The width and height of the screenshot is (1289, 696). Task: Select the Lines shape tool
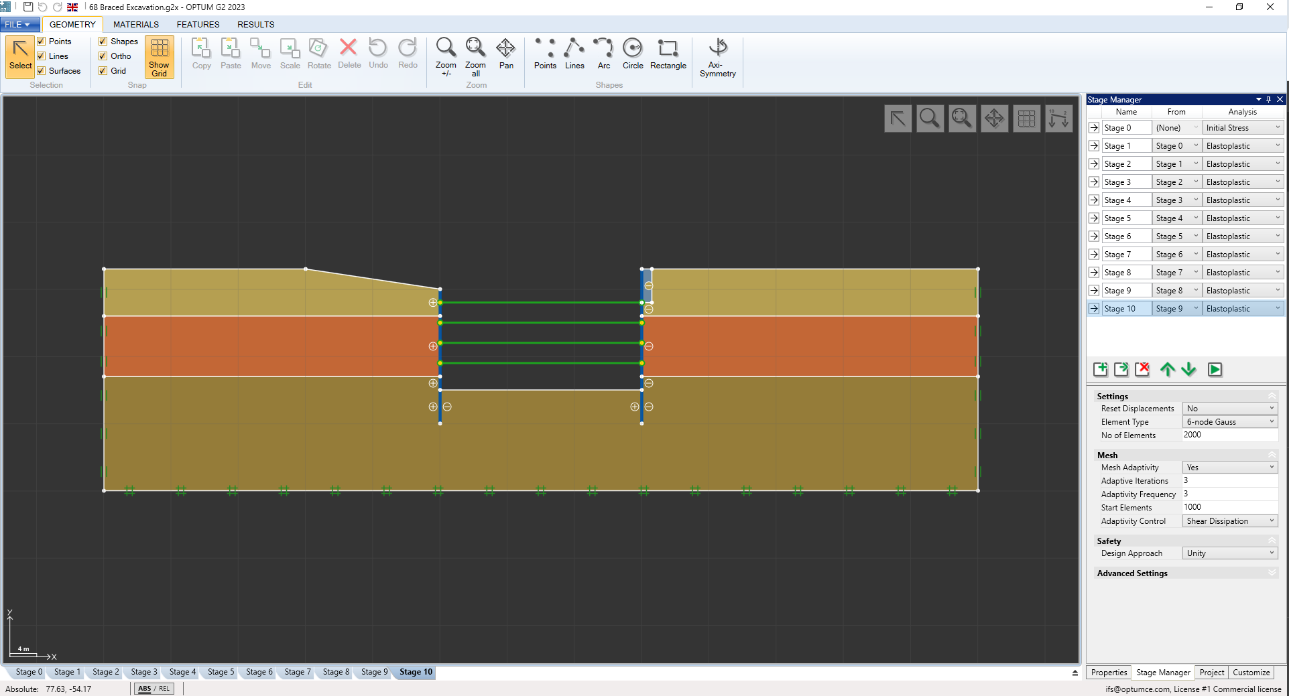coord(574,54)
